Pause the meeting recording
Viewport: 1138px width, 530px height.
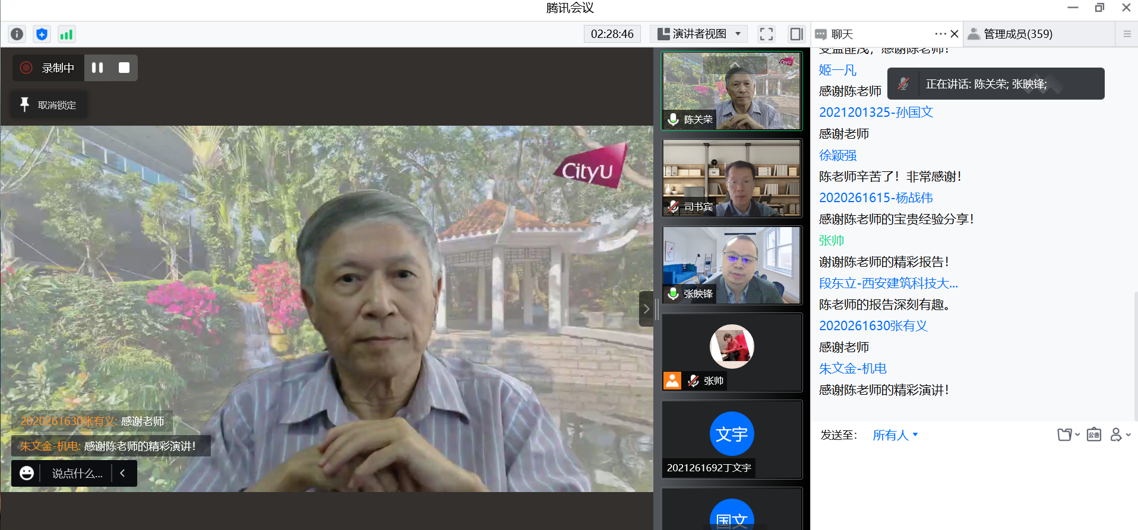click(97, 68)
